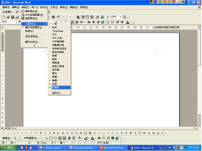Click the yellow fill color paint bucket
Viewport: 202px width, 151px height.
tap(79, 138)
